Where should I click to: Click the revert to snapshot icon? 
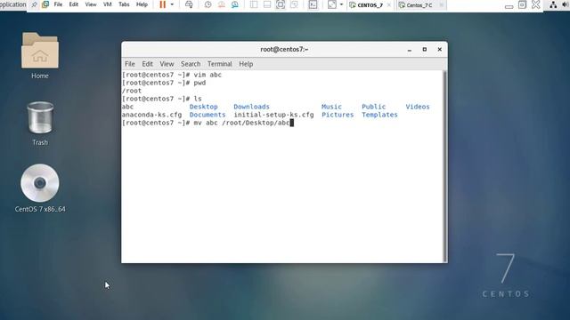(222, 4)
